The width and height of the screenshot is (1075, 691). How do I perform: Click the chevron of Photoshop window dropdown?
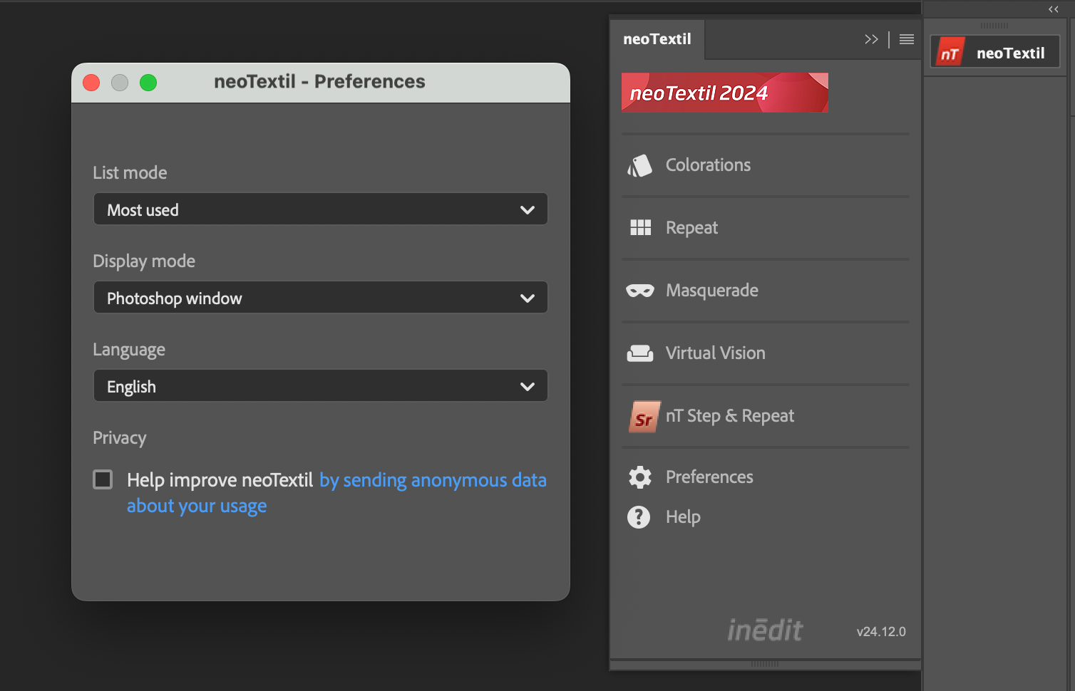tap(528, 298)
